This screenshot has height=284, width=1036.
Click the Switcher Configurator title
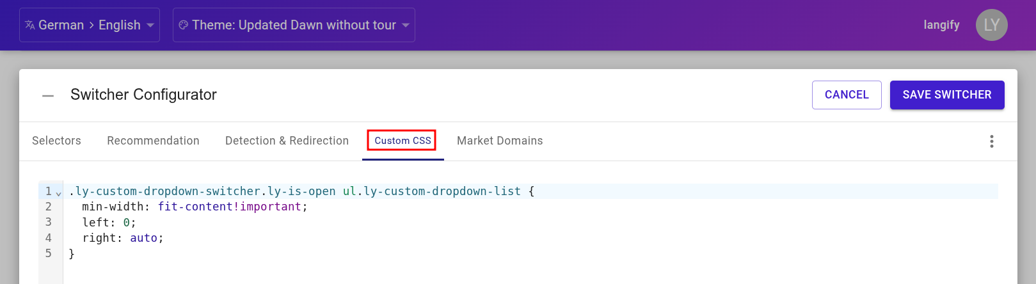pos(143,95)
